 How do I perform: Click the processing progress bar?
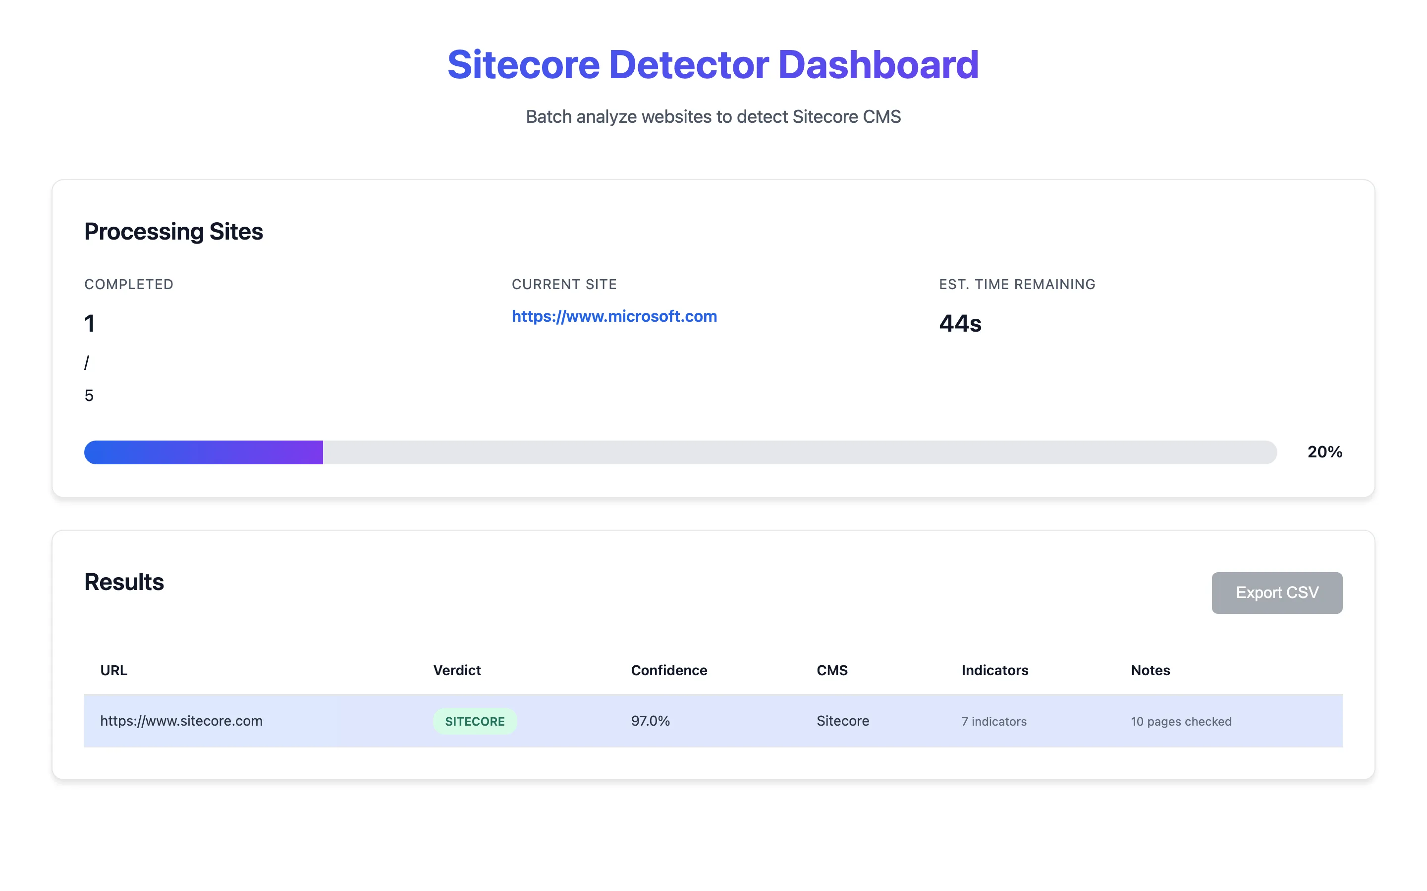click(680, 452)
